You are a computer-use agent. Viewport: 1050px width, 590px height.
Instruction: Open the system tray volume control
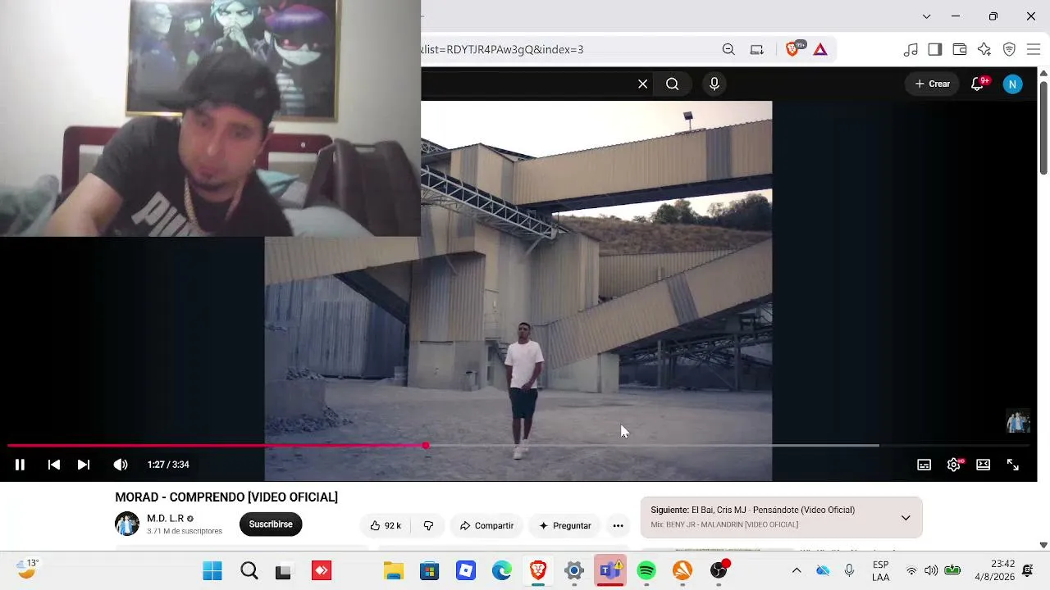(931, 570)
